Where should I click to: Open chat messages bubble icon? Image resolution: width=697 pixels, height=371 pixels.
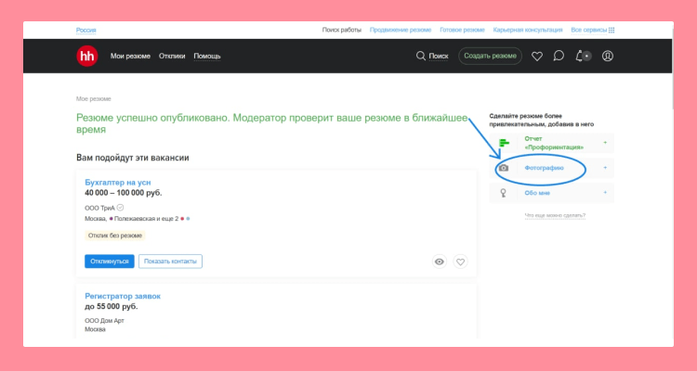(x=559, y=56)
